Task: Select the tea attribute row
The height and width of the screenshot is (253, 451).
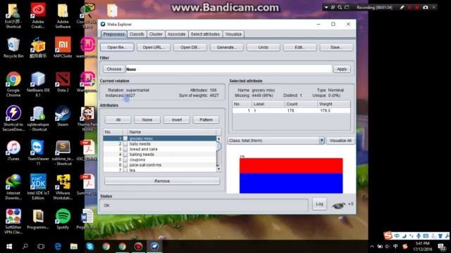Action: [x=160, y=170]
